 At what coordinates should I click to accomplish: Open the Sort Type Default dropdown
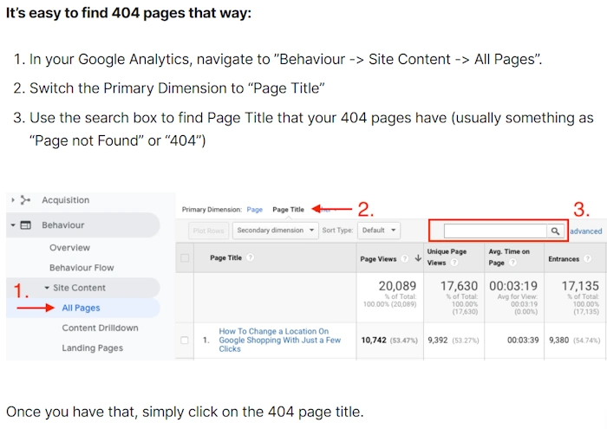click(379, 231)
